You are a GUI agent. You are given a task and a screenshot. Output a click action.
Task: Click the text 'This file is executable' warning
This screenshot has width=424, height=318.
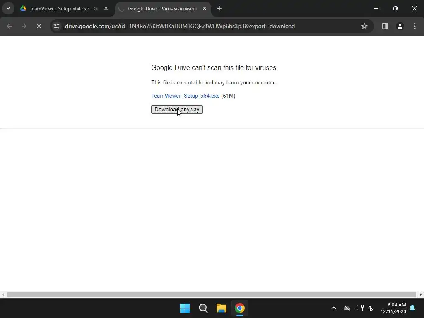point(213,82)
